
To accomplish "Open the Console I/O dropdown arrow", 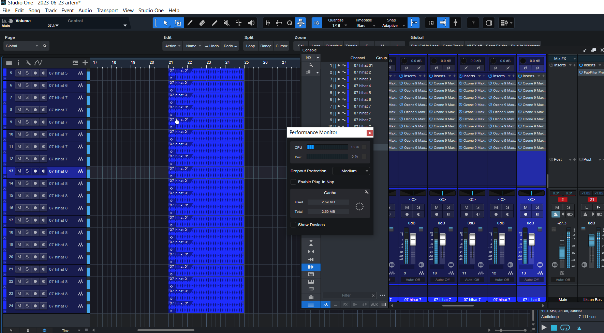I will (x=318, y=58).
